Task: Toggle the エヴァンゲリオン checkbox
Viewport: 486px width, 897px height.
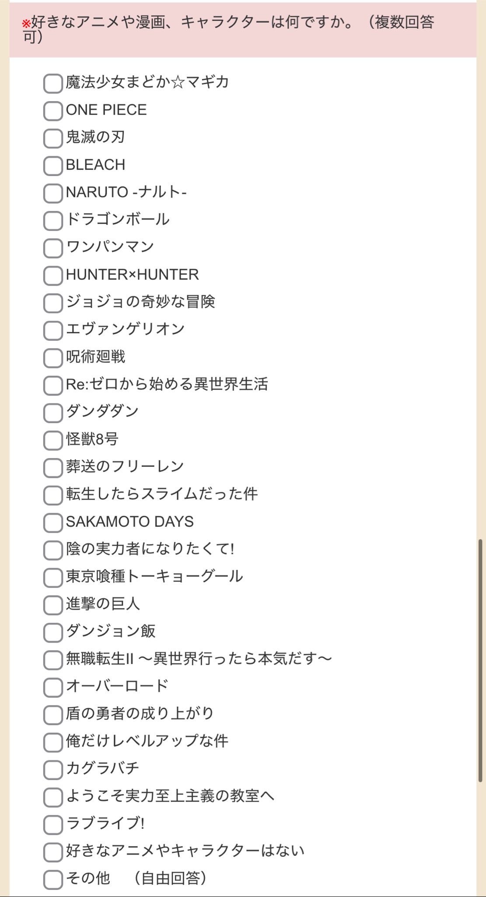Action: 53,330
